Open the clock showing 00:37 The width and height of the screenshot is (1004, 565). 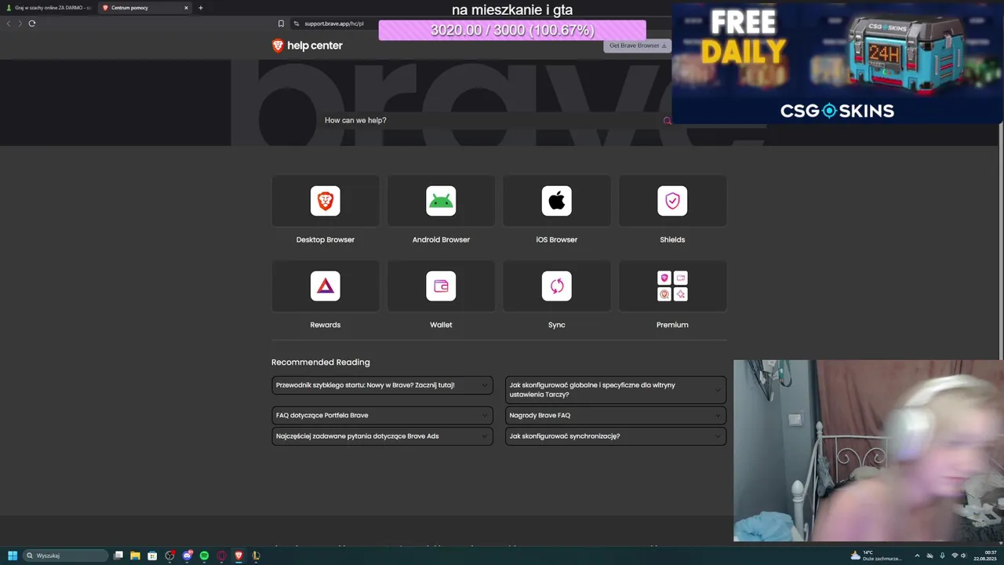(x=985, y=556)
